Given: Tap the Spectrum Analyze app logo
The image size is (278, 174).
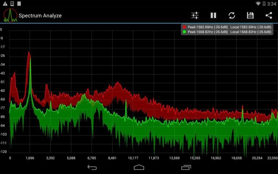Looking at the screenshot, I should (x=10, y=15).
